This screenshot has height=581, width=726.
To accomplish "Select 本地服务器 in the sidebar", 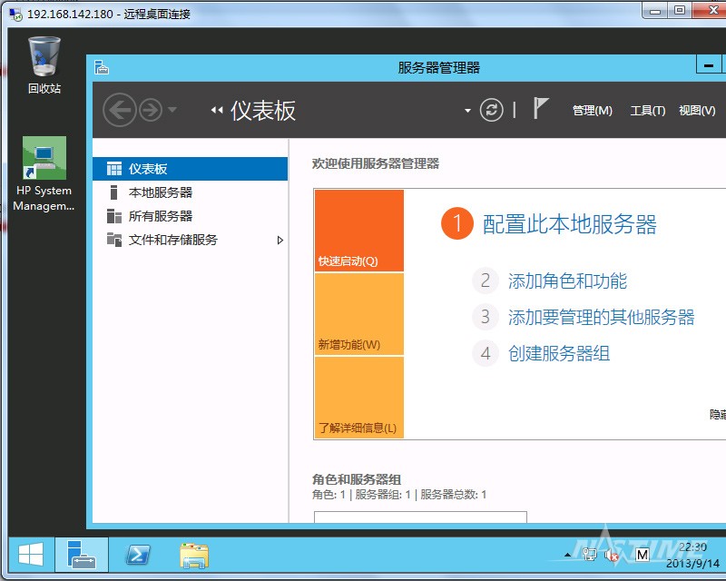I will click(x=191, y=192).
